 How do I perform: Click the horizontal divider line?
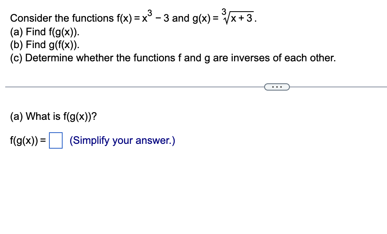(120, 87)
